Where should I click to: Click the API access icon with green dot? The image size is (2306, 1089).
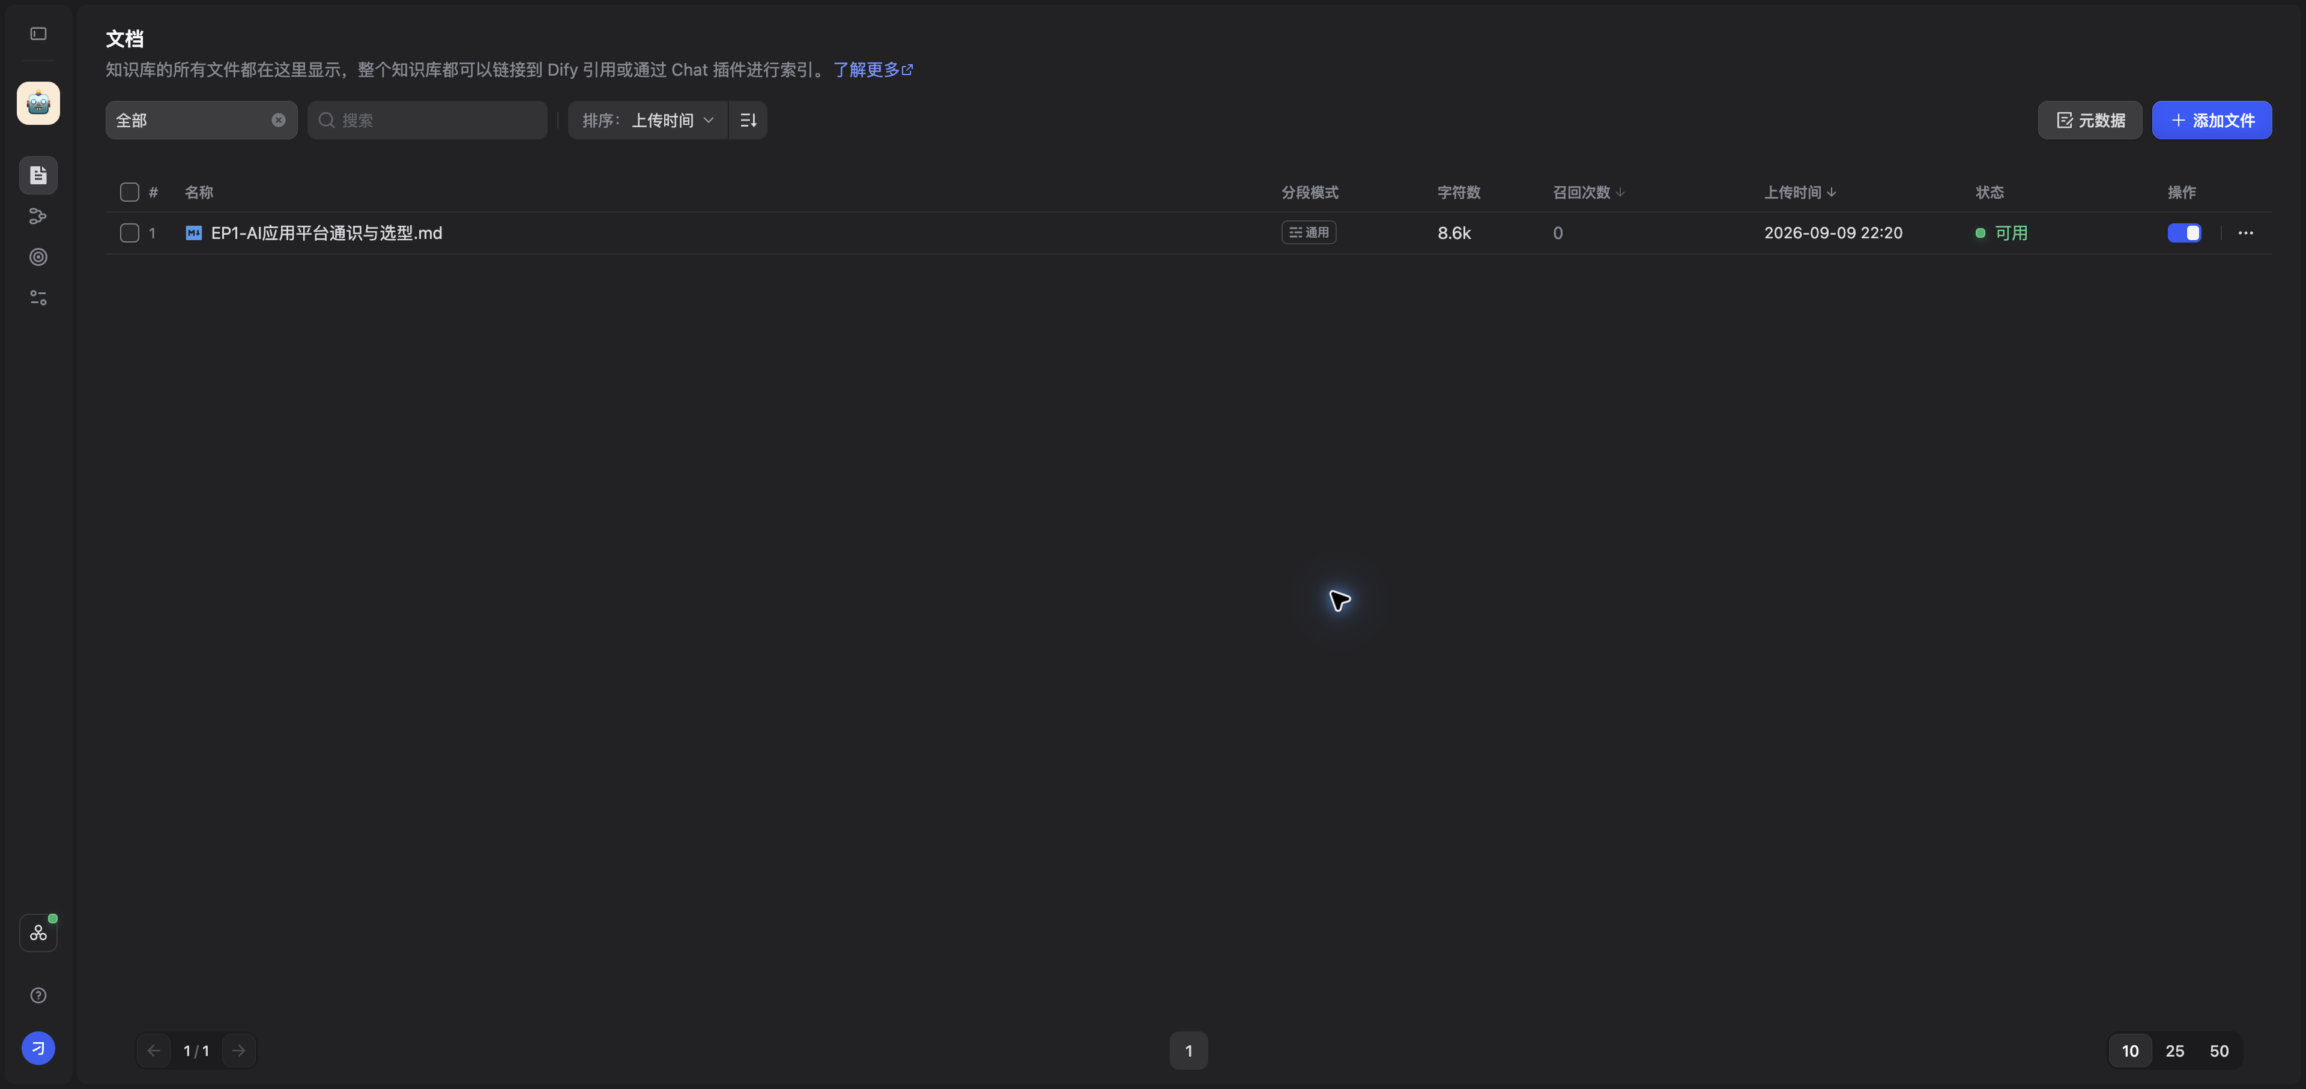(x=38, y=934)
